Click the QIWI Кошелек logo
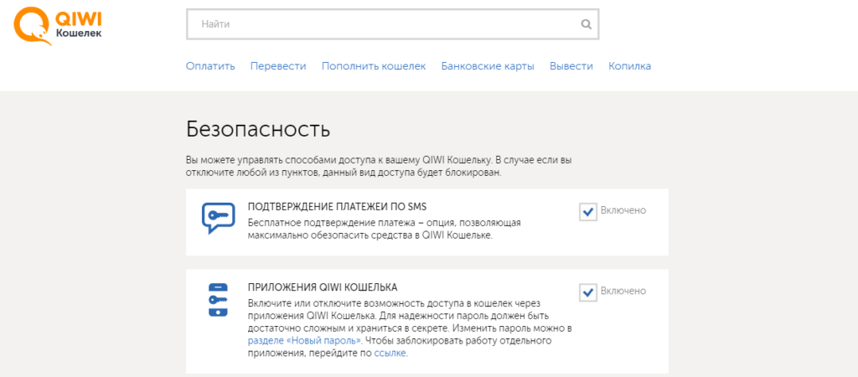 click(58, 28)
